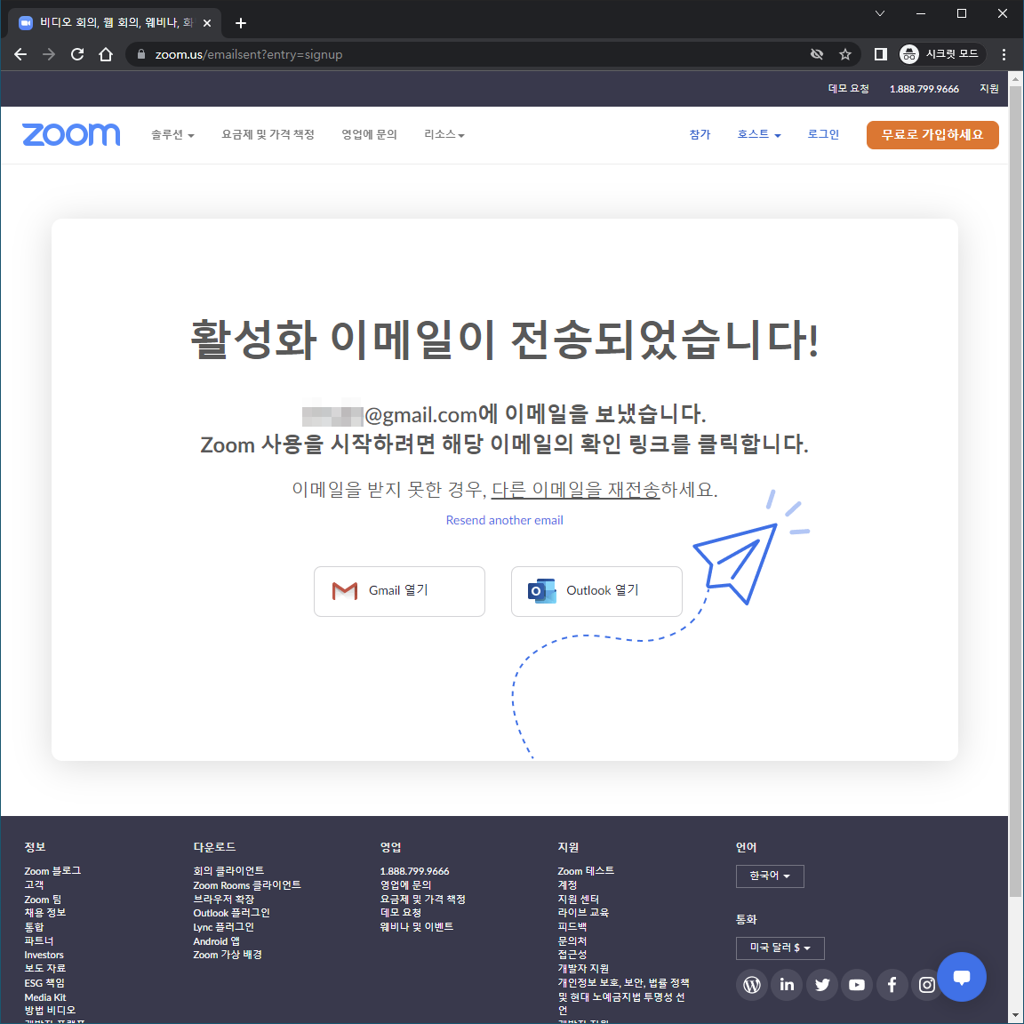The height and width of the screenshot is (1024, 1024).
Task: Click 지원 in top bar
Action: pos(988,89)
